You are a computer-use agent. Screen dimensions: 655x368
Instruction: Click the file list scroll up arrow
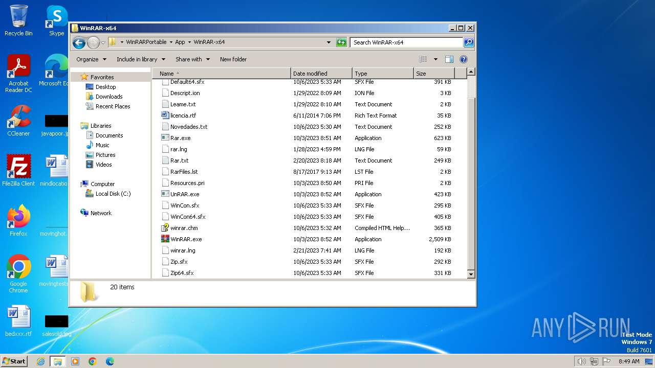[471, 72]
